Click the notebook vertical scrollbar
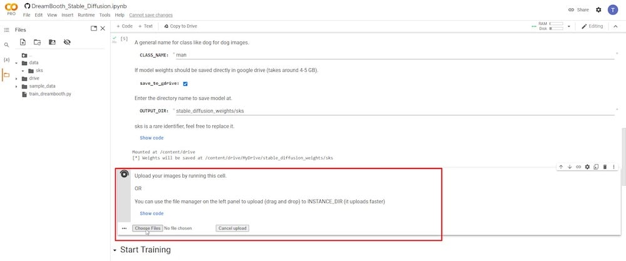The width and height of the screenshot is (626, 261). (623, 157)
